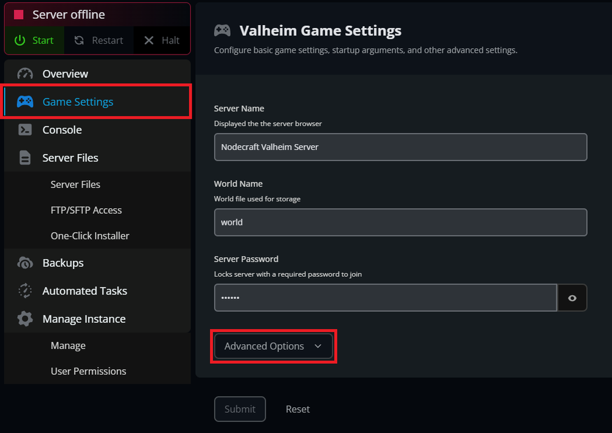Click the Game Settings gamepad icon
The height and width of the screenshot is (433, 612).
point(24,102)
